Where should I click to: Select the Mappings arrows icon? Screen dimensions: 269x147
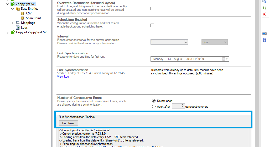tap(18, 23)
